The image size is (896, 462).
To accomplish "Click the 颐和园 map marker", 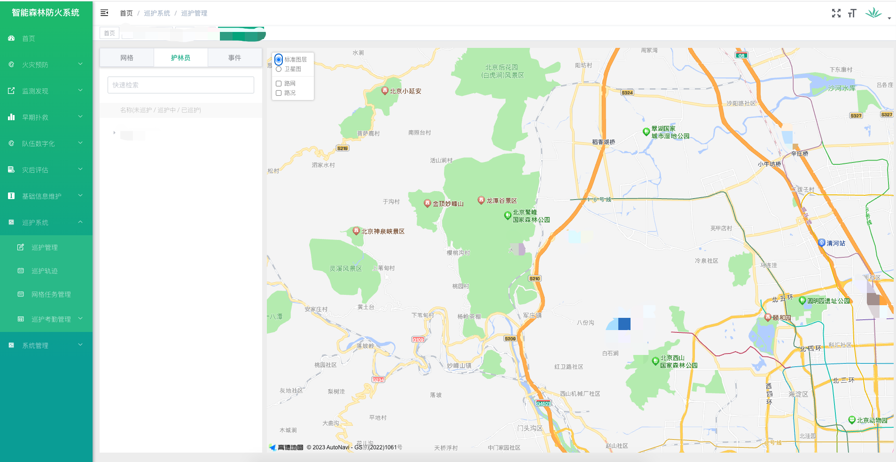I will pos(768,317).
